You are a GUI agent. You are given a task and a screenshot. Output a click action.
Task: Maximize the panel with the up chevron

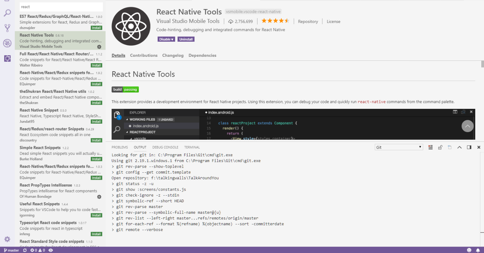coord(459,147)
